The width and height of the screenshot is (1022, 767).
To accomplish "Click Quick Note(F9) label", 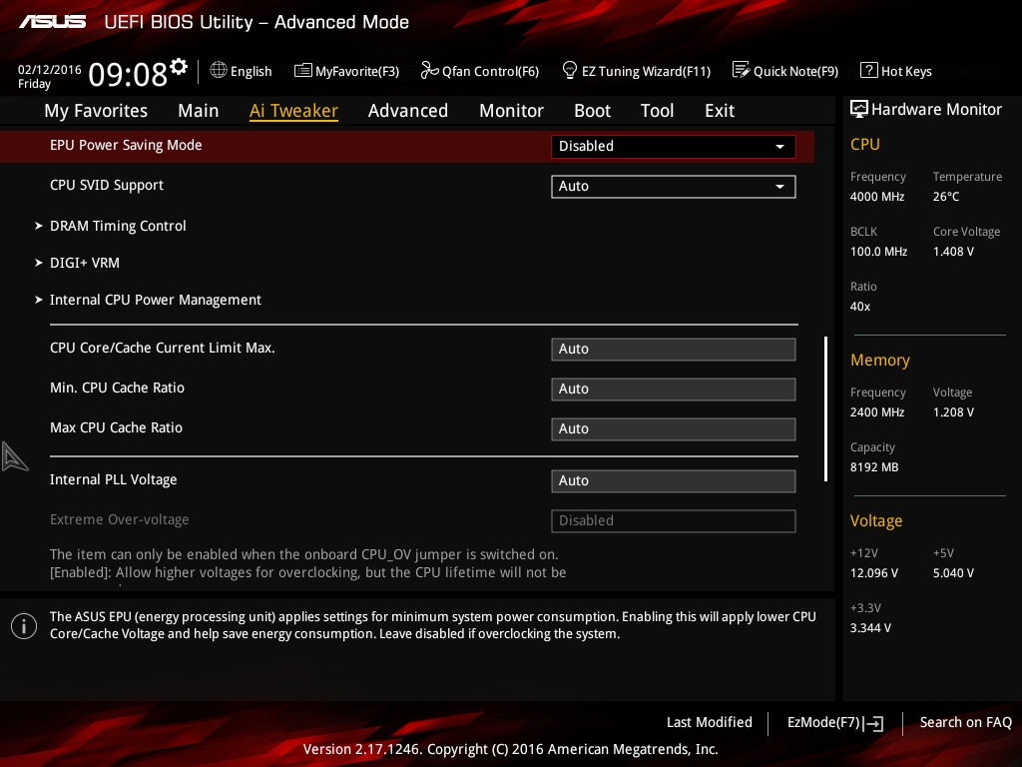I will 795,71.
